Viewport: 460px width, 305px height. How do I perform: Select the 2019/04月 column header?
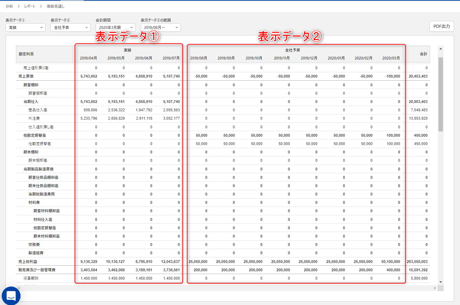(x=88, y=58)
